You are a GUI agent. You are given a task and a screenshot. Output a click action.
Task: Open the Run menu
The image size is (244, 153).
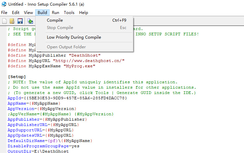pos(56,12)
